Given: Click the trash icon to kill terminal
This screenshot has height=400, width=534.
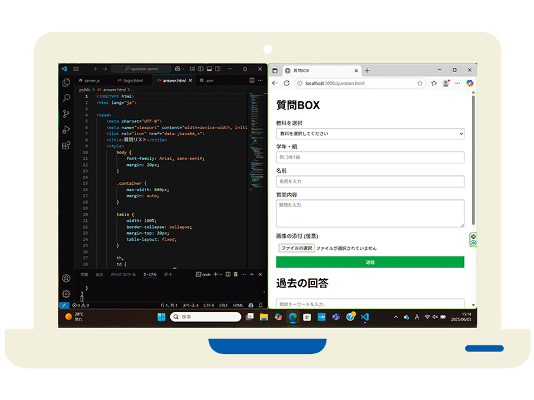Looking at the screenshot, I should coord(236,274).
